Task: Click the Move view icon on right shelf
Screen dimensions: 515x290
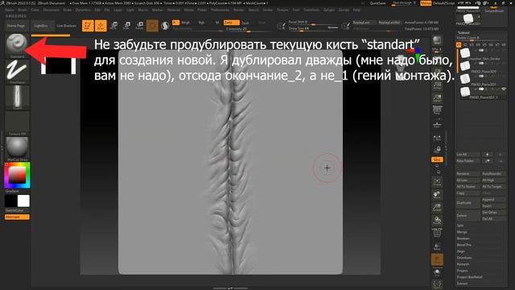Action: click(437, 195)
